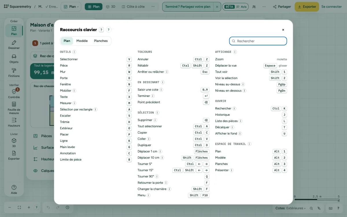Open the more options menu left of Partager
Screen dimensions: 347x217
pyautogui.click(x=264, y=7)
